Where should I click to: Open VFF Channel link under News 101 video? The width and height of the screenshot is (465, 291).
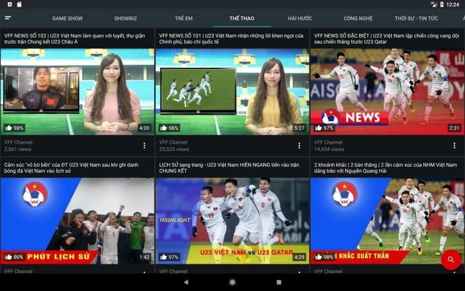pyautogui.click(x=173, y=142)
